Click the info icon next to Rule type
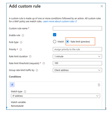This screenshot has width=112, height=113. pyautogui.click(x=21, y=42)
